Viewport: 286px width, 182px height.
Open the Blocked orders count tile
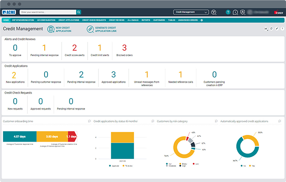click(x=124, y=50)
